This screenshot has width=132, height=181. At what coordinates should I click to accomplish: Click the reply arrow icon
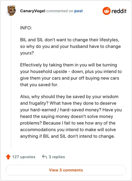(x=44, y=157)
